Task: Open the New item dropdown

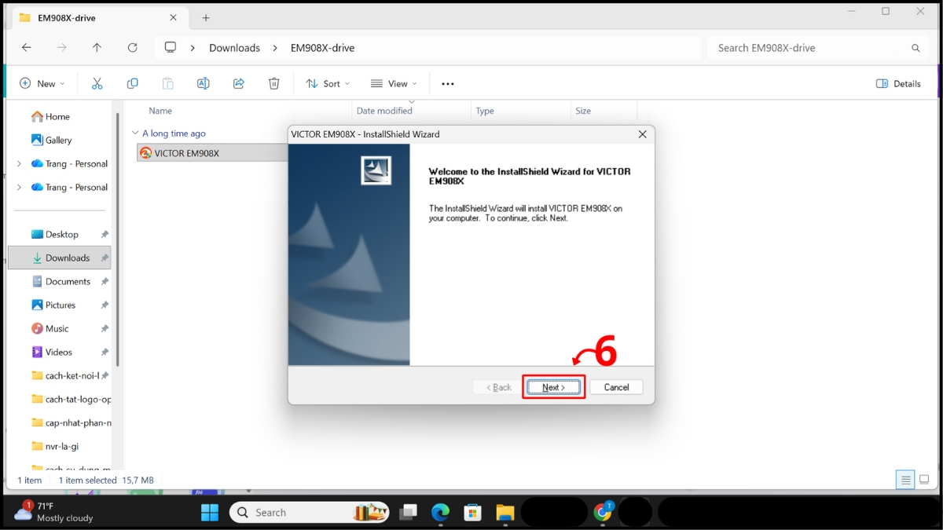Action: coord(42,83)
